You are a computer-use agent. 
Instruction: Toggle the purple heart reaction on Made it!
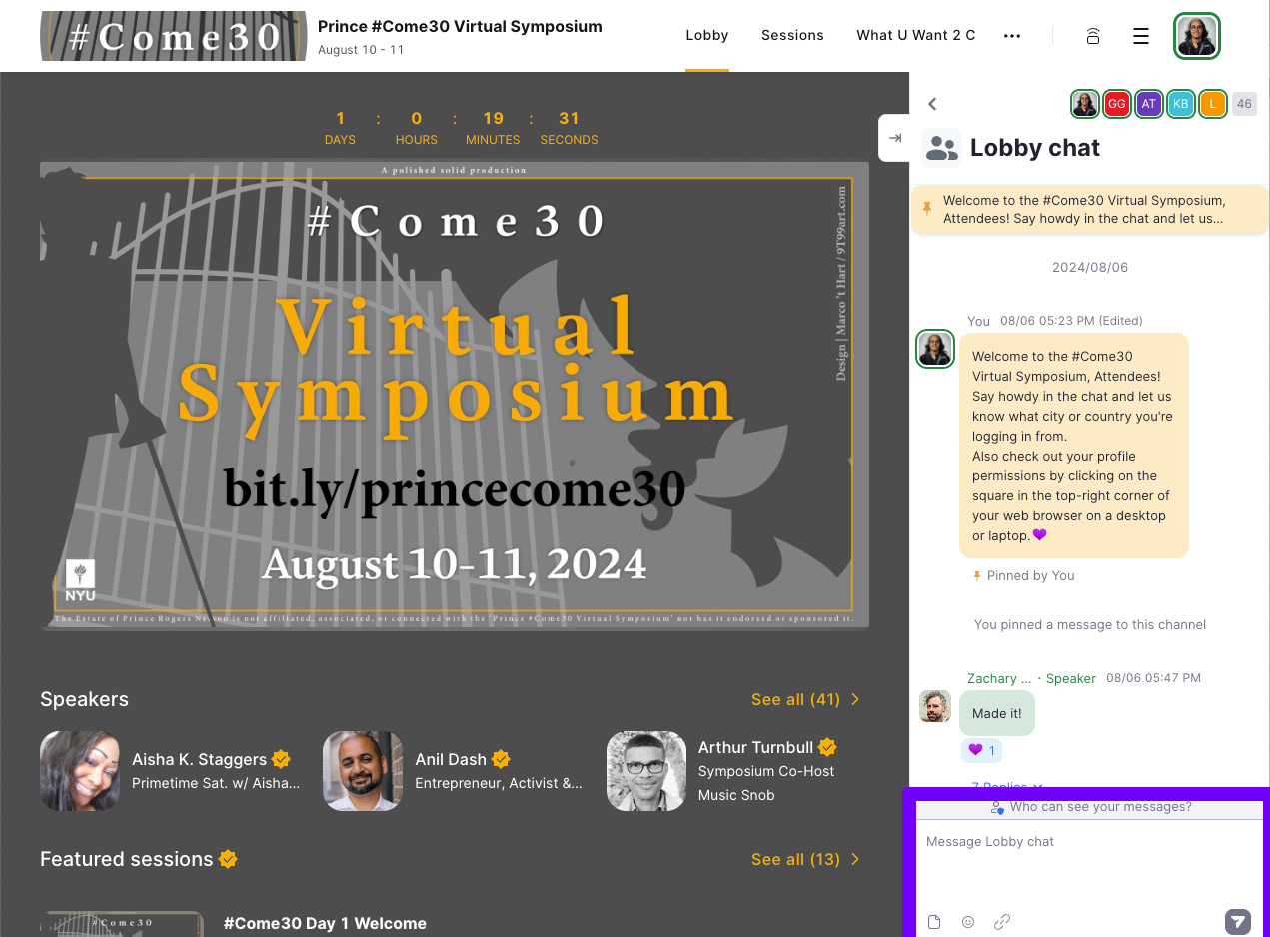click(981, 750)
